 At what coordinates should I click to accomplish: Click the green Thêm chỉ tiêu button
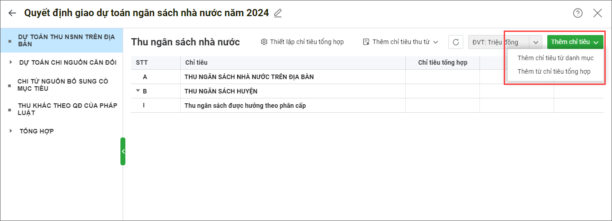pos(575,42)
